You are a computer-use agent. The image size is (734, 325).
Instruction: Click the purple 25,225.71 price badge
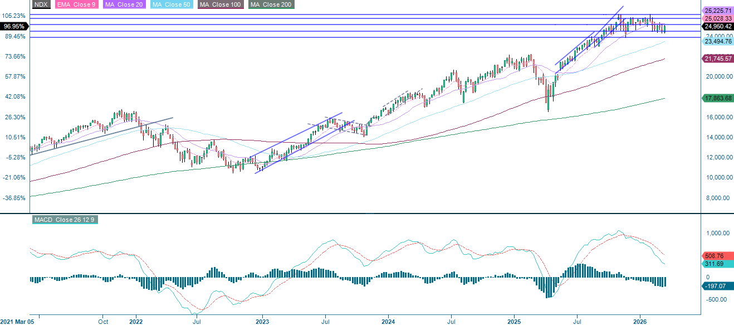pos(717,10)
